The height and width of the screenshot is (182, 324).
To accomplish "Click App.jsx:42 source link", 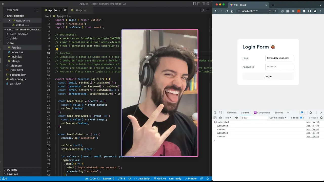I will click(x=313, y=136).
